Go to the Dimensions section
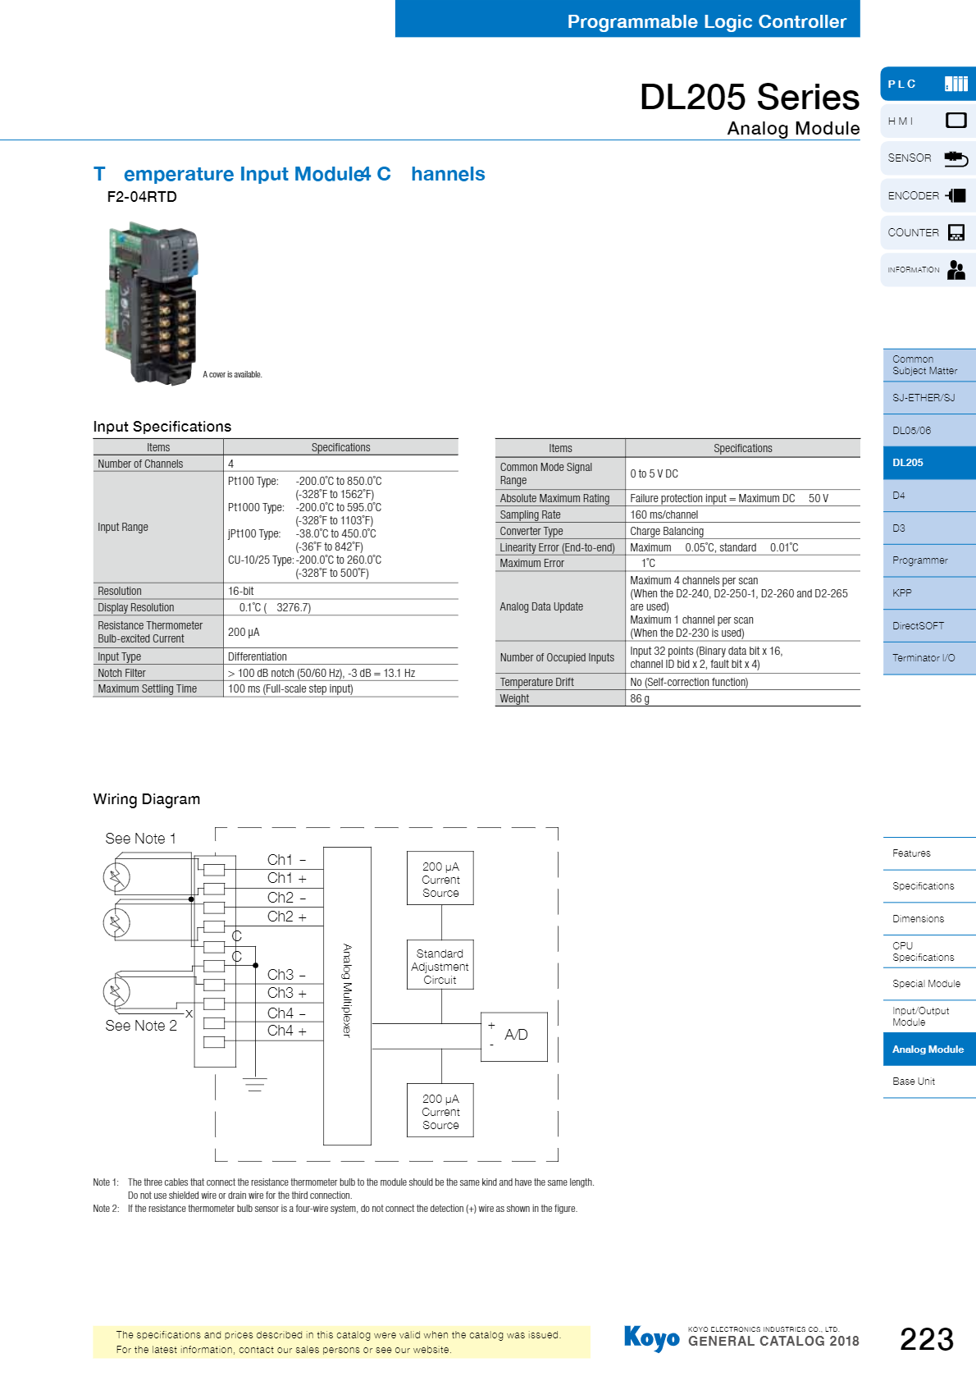The image size is (976, 1381). coord(929,919)
